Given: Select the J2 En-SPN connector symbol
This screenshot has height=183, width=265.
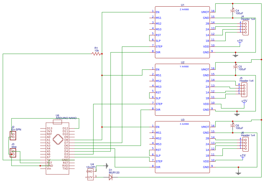Looking at the screenshot, I should coord(13,135).
